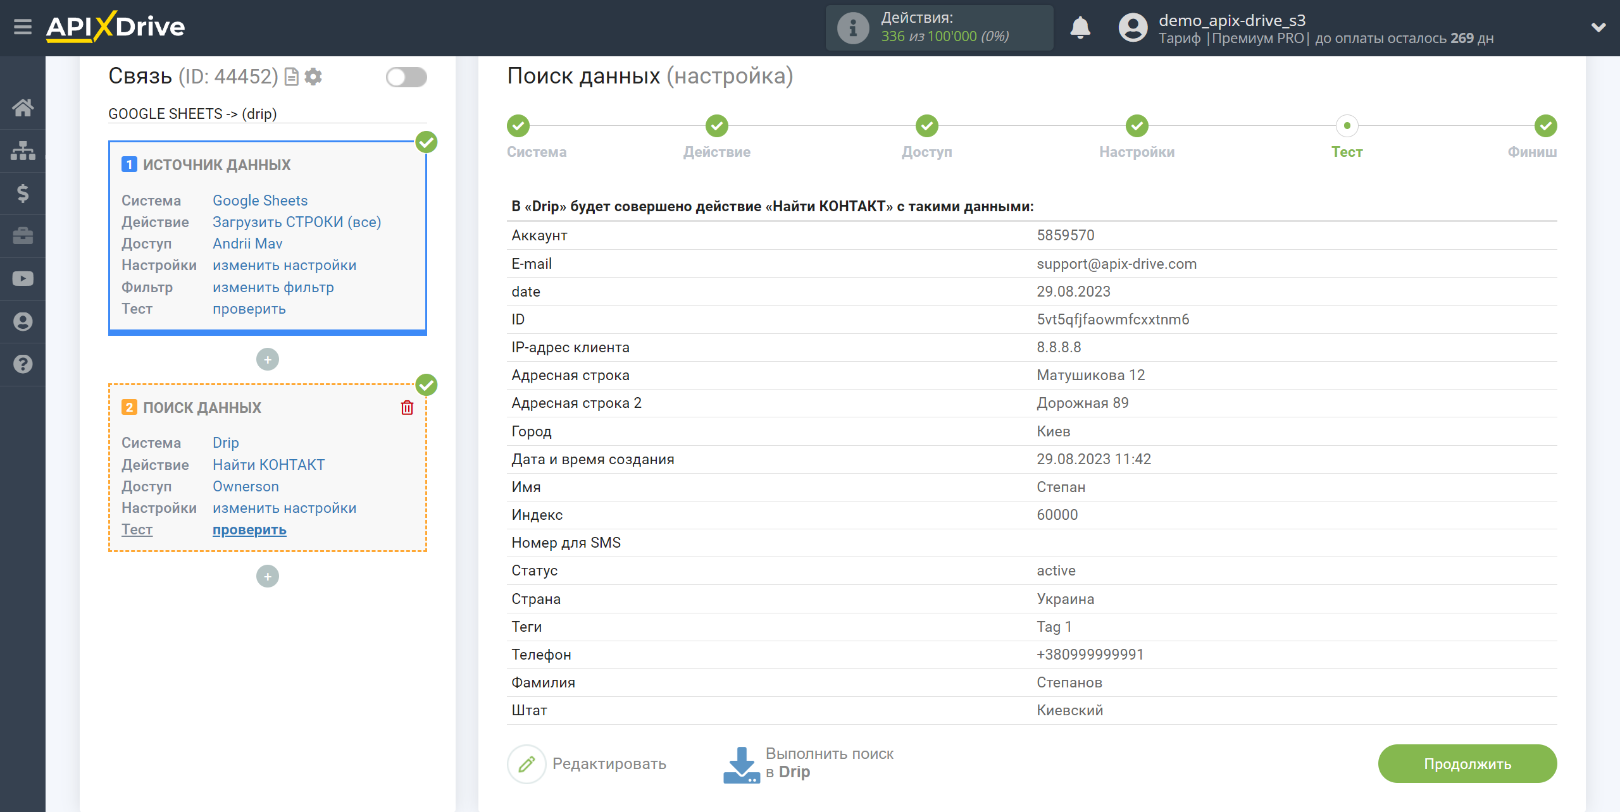The image size is (1620, 812).
Task: Click the Фамилия value Степанов
Action: (1069, 682)
